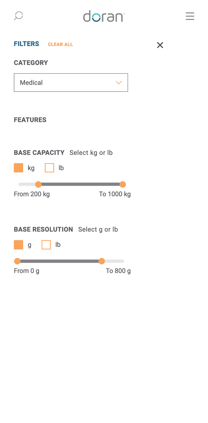Uncheck the g resolution checkbox
208x423 pixels.
18,245
